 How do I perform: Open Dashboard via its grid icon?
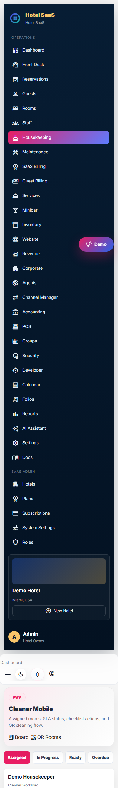click(x=15, y=50)
